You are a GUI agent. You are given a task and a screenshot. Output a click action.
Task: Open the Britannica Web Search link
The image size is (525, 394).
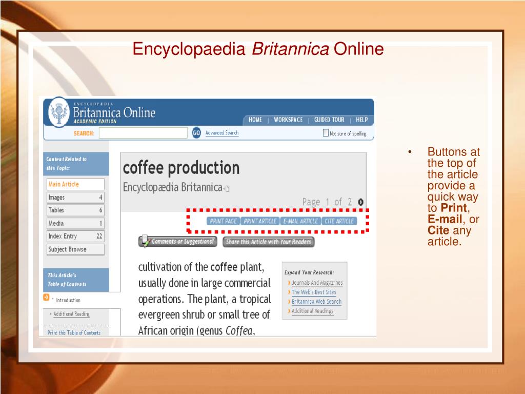tap(316, 302)
